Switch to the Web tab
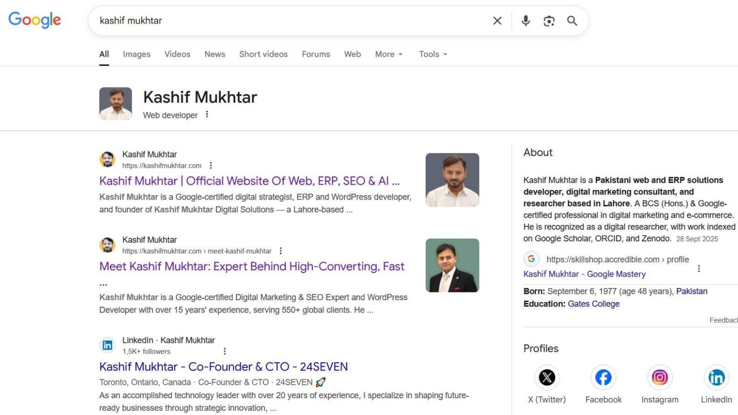Screen dimensions: 738x415 [352, 54]
